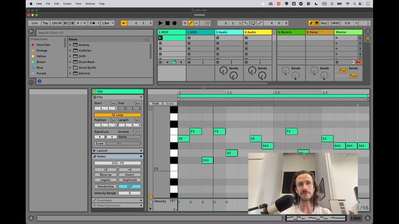This screenshot has height=224, width=399.
Task: Open the Create menu
Action: click(x=67, y=4)
